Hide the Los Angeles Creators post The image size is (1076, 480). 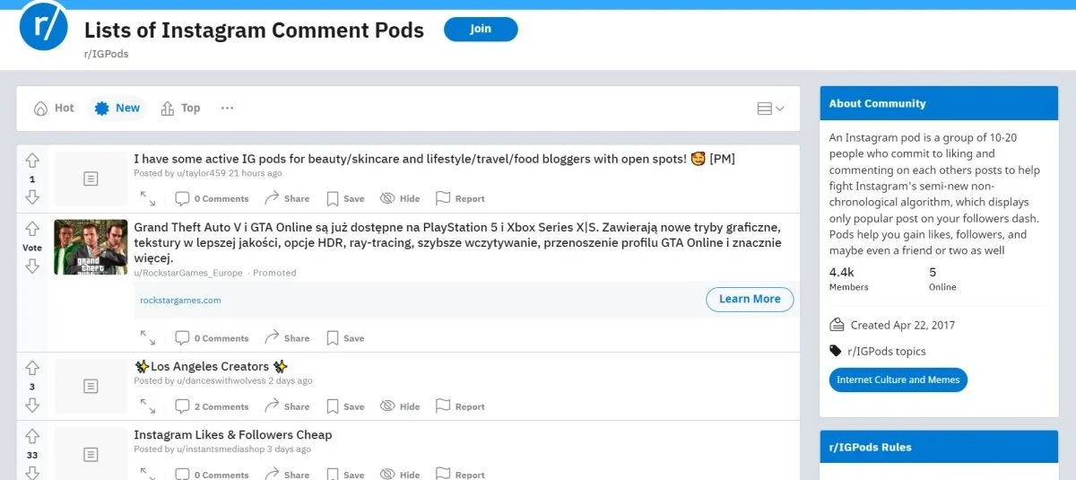coord(400,406)
